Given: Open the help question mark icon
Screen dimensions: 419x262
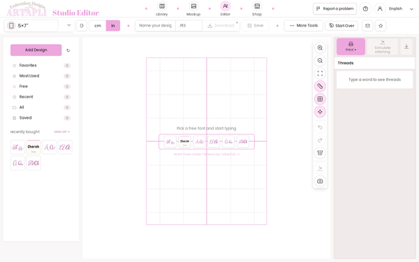Looking at the screenshot, I should [365, 9].
